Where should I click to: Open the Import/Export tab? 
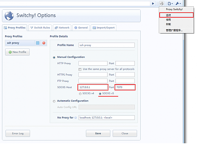[104, 28]
